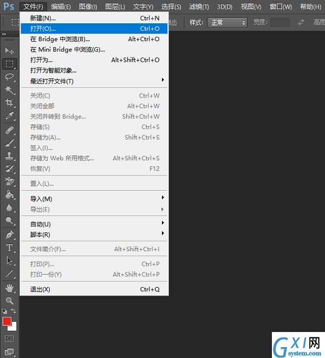The height and width of the screenshot is (358, 325).
Task: Open the 图像(I) menu
Action: coord(88,6)
